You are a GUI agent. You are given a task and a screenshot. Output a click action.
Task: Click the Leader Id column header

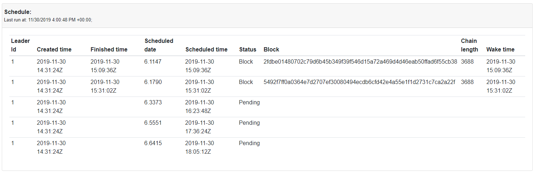[20, 45]
